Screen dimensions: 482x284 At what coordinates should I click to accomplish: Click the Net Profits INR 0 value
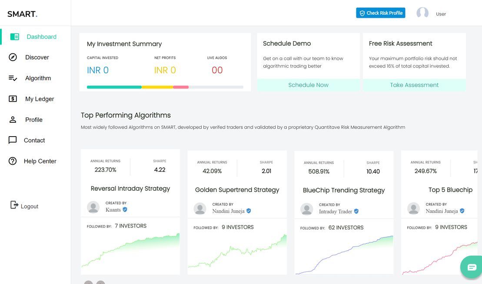[165, 70]
